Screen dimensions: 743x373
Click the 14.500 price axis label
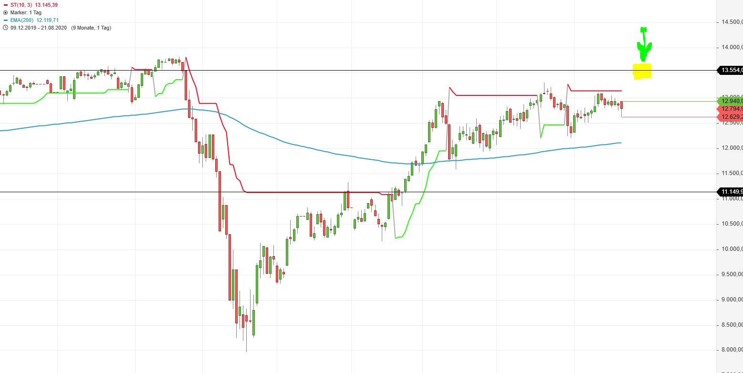click(x=731, y=22)
